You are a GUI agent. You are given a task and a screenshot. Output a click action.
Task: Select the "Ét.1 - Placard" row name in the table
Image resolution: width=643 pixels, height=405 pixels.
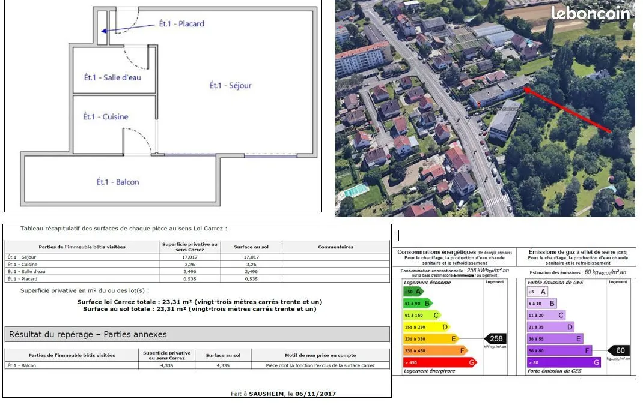pyautogui.click(x=22, y=279)
